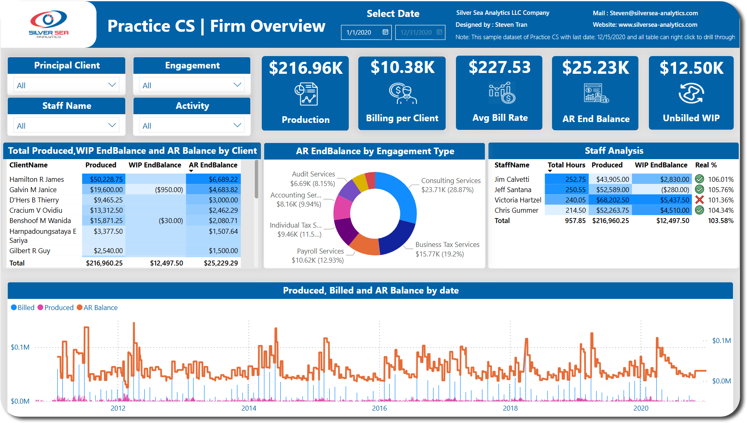Viewport: 747px width, 423px height.
Task: Click the Billing per Client person icon
Action: tap(403, 94)
